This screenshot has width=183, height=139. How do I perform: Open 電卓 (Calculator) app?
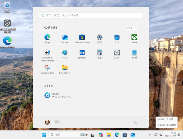click(x=99, y=54)
